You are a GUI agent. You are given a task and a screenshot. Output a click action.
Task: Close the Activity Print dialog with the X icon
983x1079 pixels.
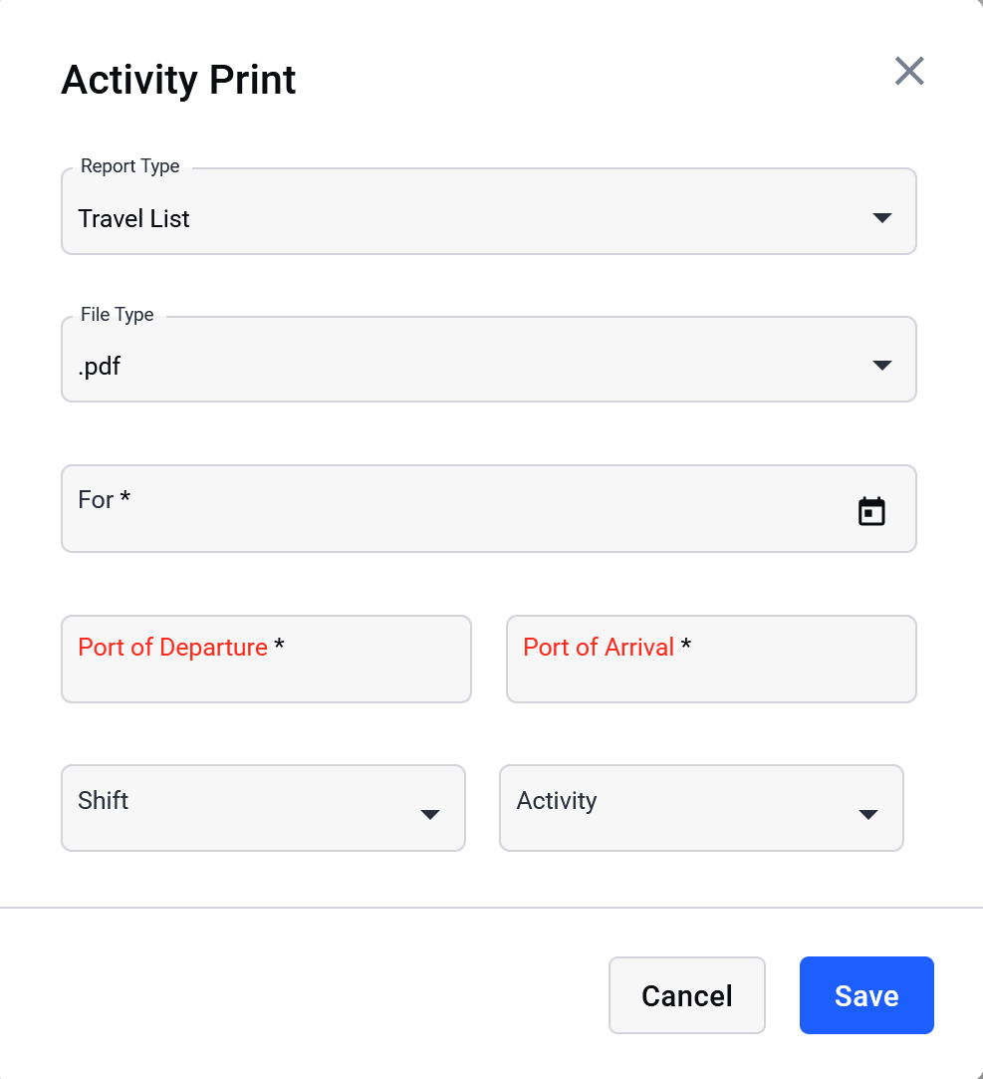pyautogui.click(x=909, y=71)
